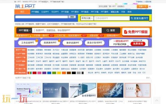Select the blue color swatch
Viewport: 166px width, 104px height.
49,73
